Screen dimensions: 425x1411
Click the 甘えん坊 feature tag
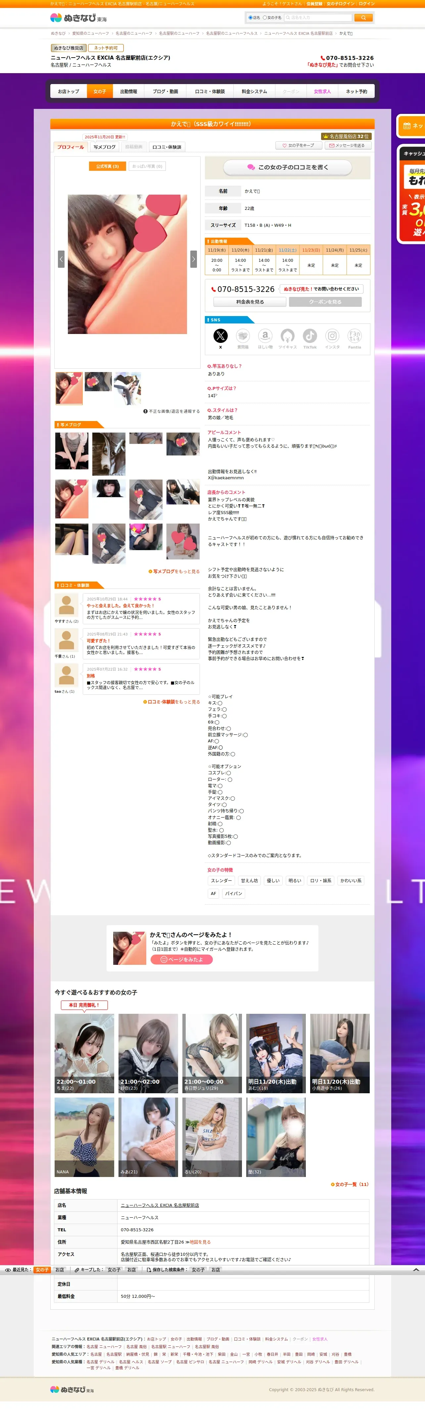pyautogui.click(x=249, y=881)
